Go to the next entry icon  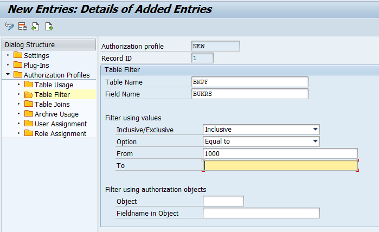49,26
